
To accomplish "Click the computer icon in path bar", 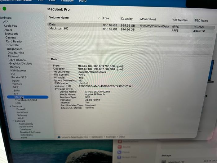I will (59, 137).
